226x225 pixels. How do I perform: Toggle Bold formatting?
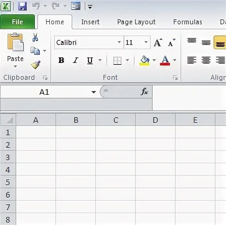click(x=61, y=60)
